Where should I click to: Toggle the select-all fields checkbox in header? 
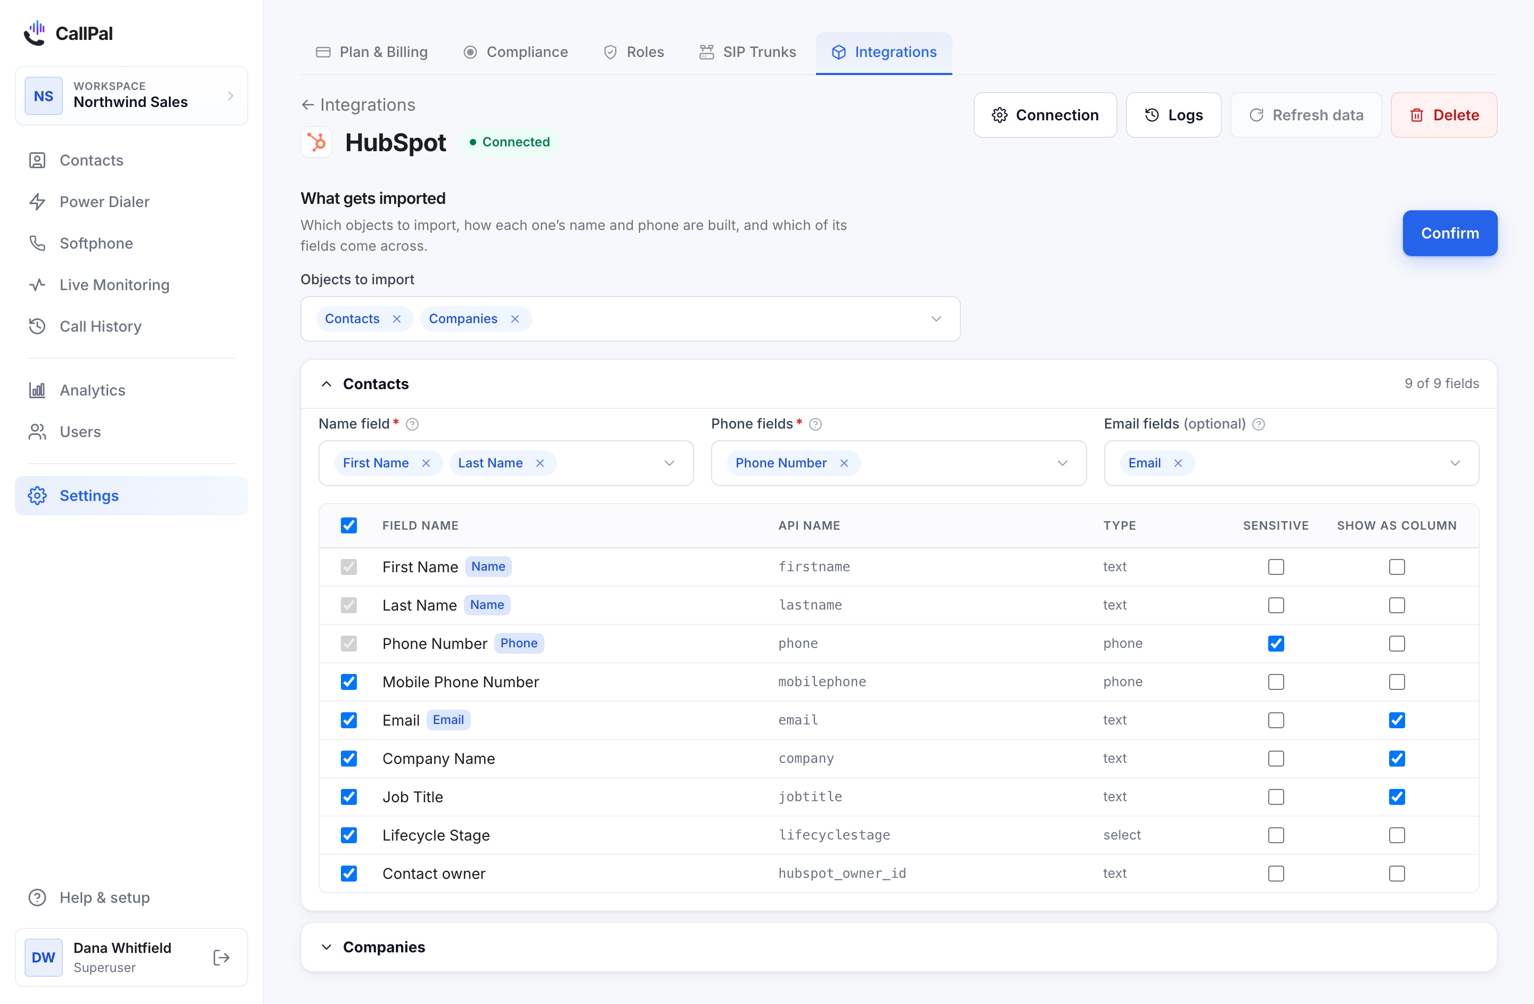349,525
